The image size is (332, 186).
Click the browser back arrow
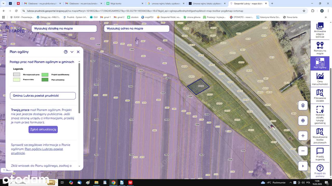[x=4, y=11]
